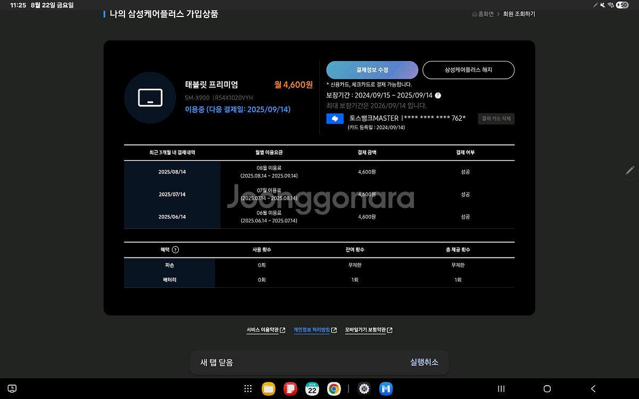Show recent apps with Recents button
639x399 pixels.
(x=501, y=389)
